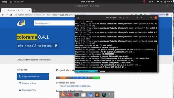Click the python versions badge
This screenshot has height=98, width=174.
coord(77,78)
